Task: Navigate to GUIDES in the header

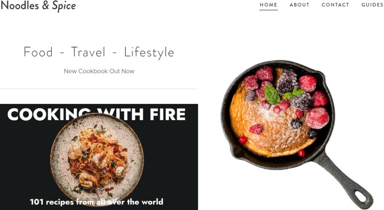Action: 373,4
